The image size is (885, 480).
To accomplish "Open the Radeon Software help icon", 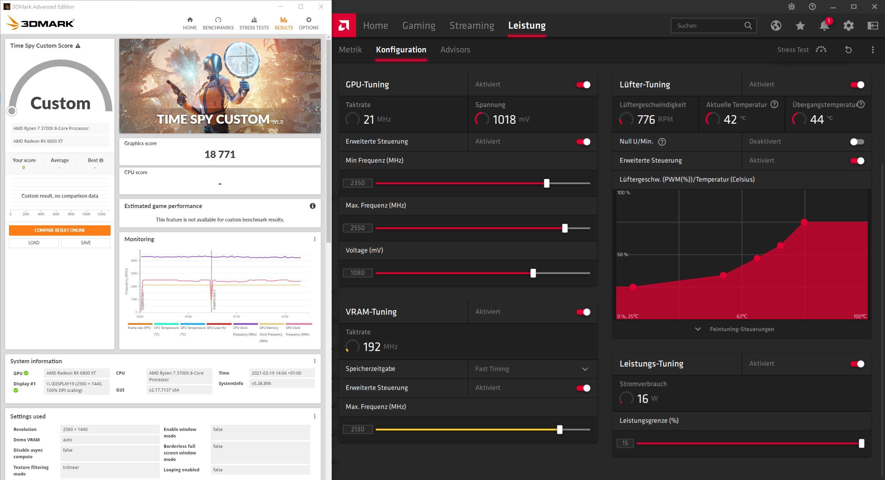I will click(812, 7).
